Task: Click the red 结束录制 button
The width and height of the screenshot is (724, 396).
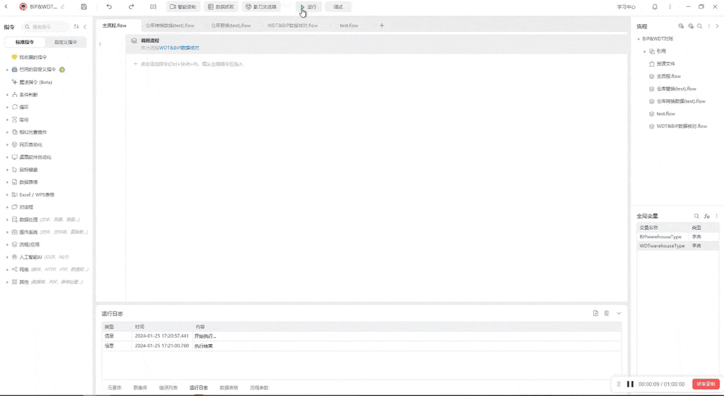Action: pyautogui.click(x=706, y=384)
